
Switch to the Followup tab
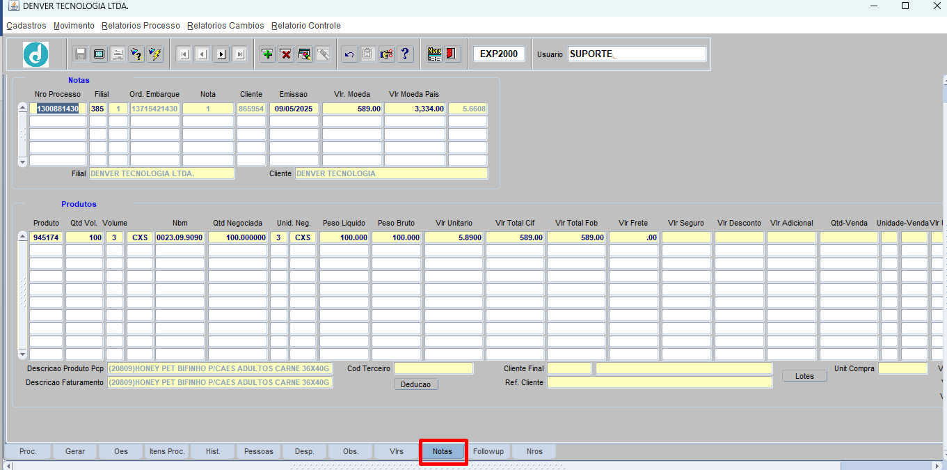coord(488,451)
